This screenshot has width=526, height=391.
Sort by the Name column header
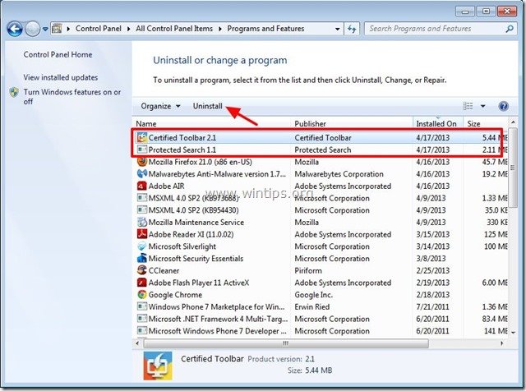point(146,124)
